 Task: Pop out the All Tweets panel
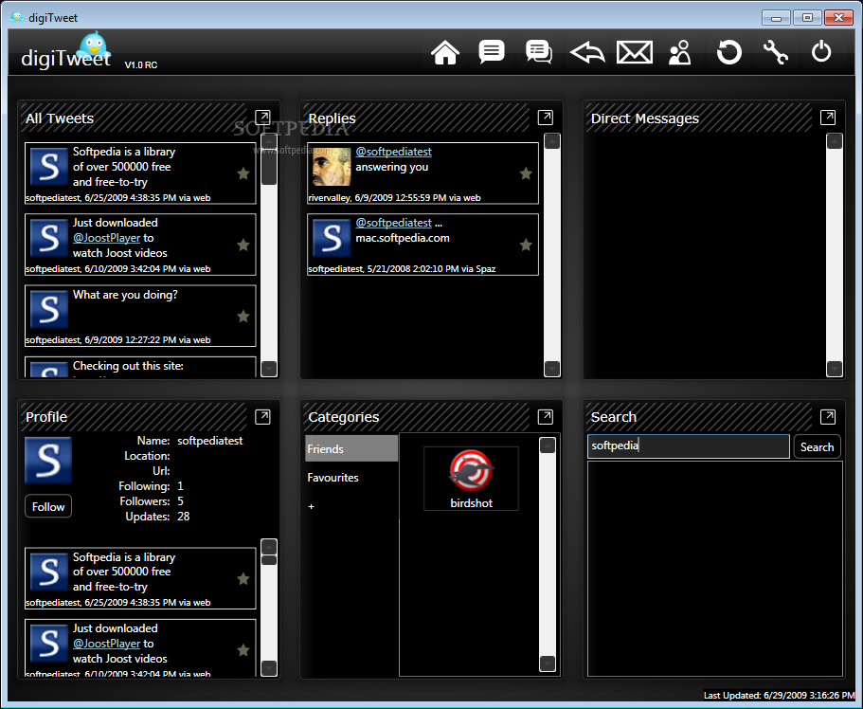point(262,118)
